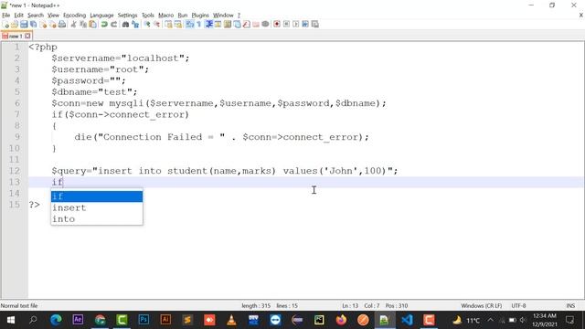Open the File menu
Screen dimensions: 585x329
(6, 16)
